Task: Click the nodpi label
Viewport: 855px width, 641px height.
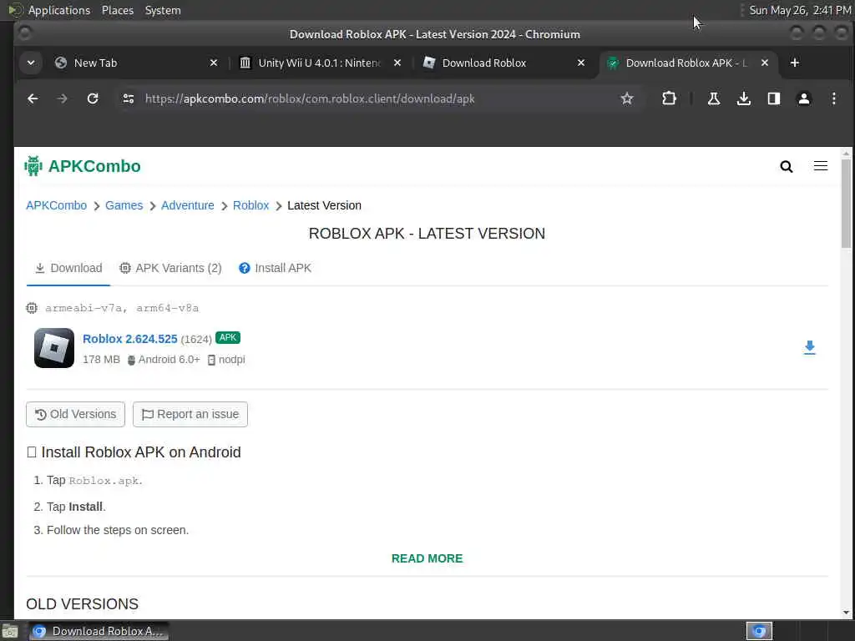Action: click(x=232, y=360)
